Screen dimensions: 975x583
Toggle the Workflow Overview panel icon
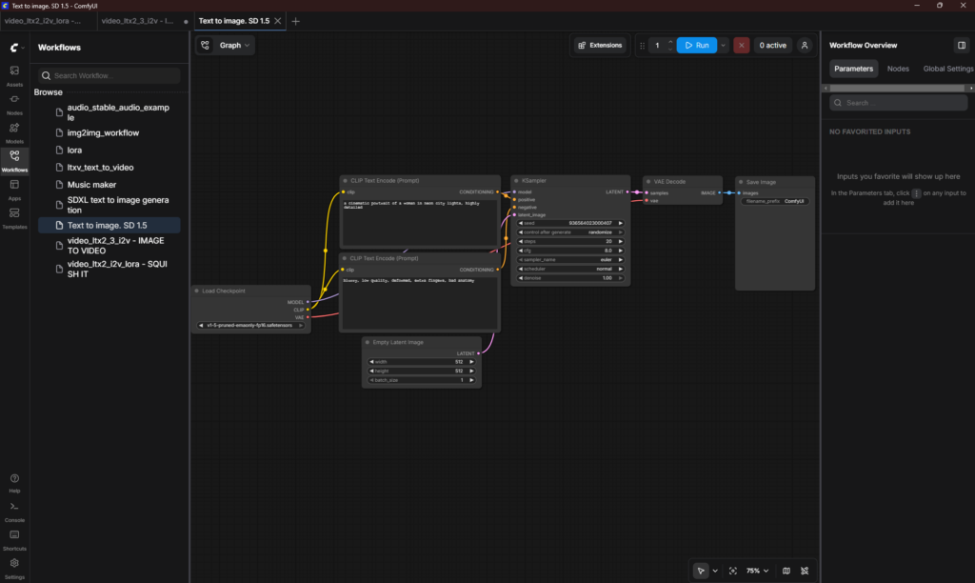coord(961,45)
